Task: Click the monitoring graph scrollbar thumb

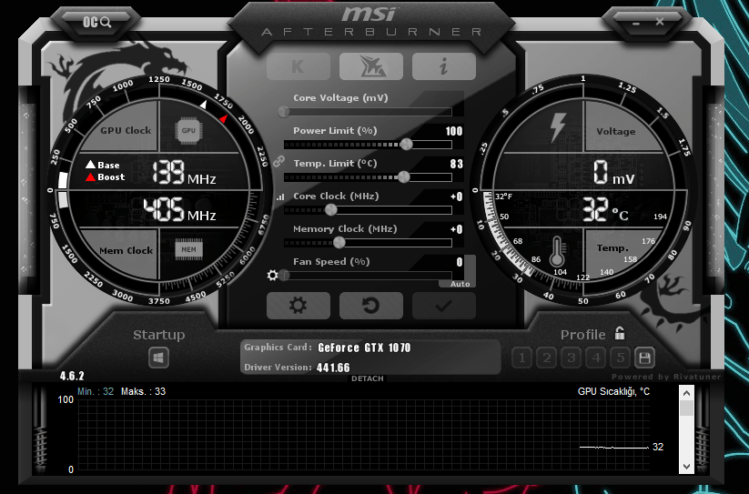Action: [686, 408]
